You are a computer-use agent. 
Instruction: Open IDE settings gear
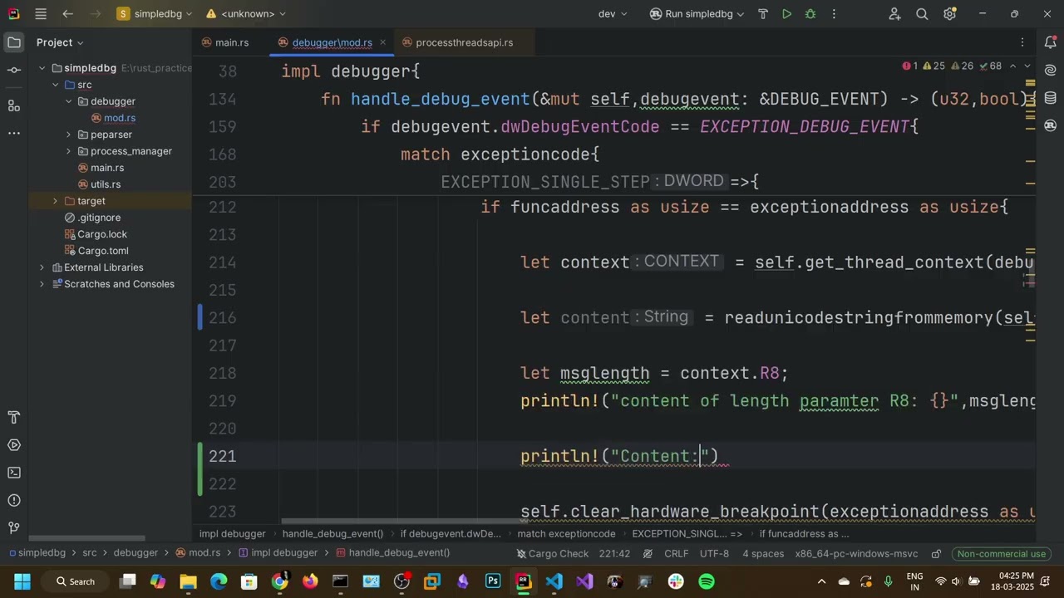coord(950,14)
